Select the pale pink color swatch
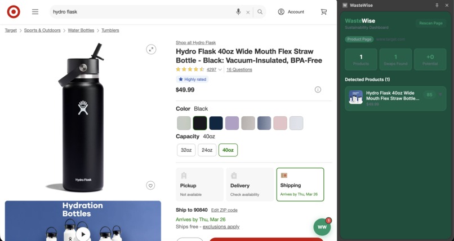This screenshot has height=241, width=454. point(281,123)
